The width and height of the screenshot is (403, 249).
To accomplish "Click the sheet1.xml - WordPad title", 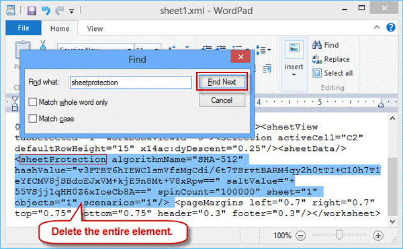I will 206,11.
